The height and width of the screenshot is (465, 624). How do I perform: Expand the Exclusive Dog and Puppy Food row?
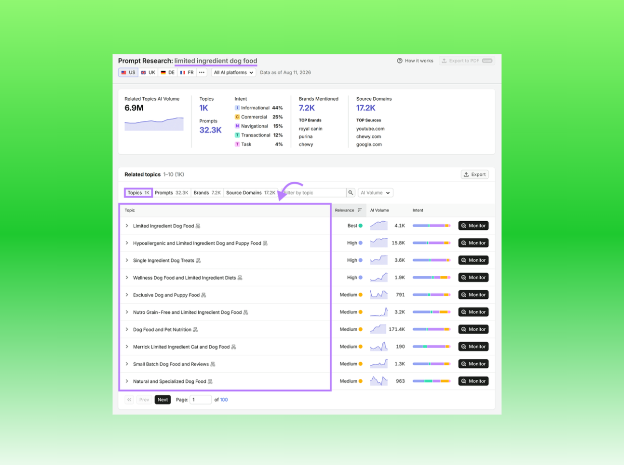click(x=127, y=295)
